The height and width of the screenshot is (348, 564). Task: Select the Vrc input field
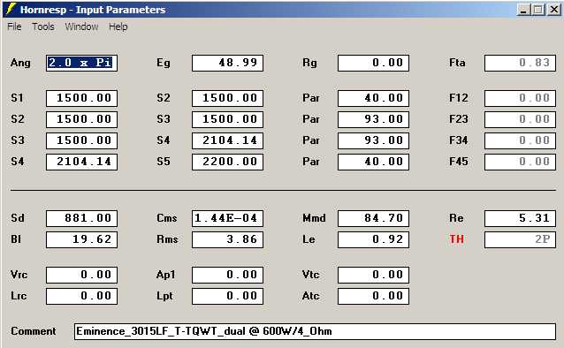(81, 275)
